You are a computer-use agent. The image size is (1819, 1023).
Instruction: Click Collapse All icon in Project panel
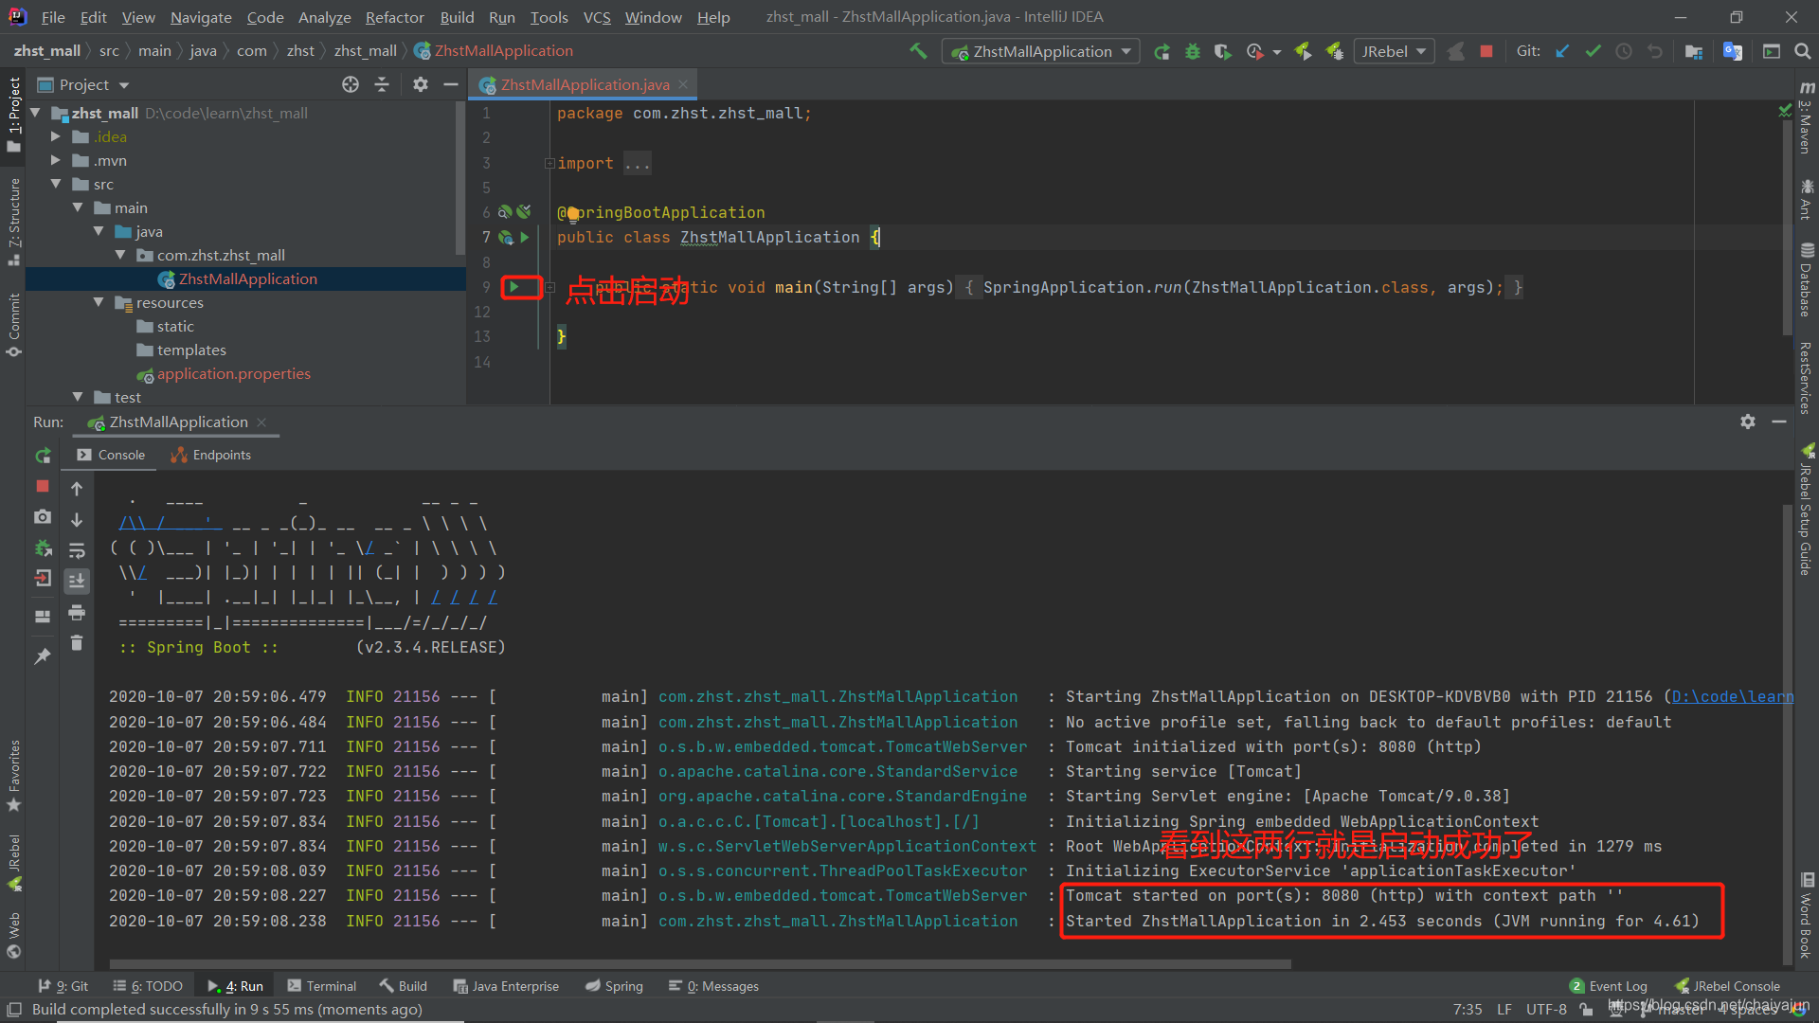pos(382,84)
